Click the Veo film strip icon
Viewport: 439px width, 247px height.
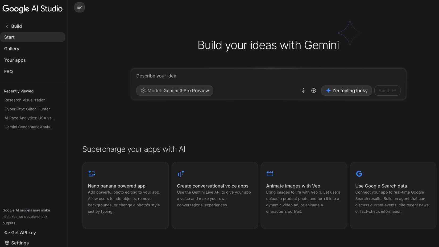click(270, 174)
